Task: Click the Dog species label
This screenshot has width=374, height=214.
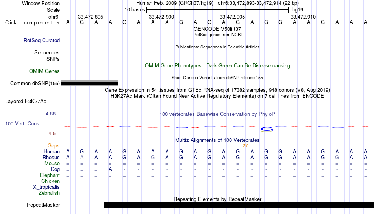Action: click(x=55, y=169)
